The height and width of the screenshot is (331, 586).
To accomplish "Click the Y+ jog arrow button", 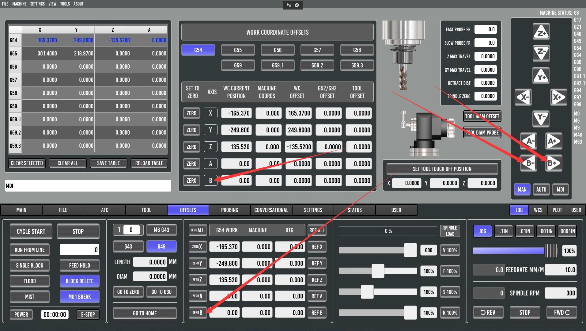I will click(541, 76).
